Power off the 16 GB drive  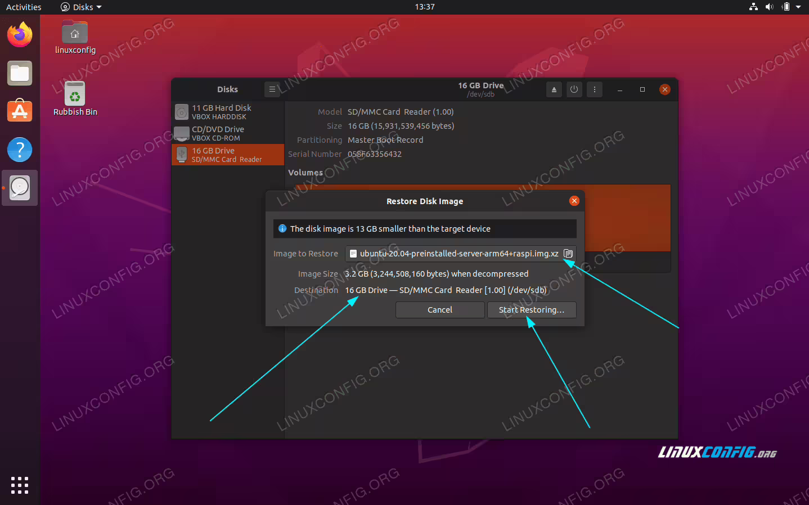574,89
